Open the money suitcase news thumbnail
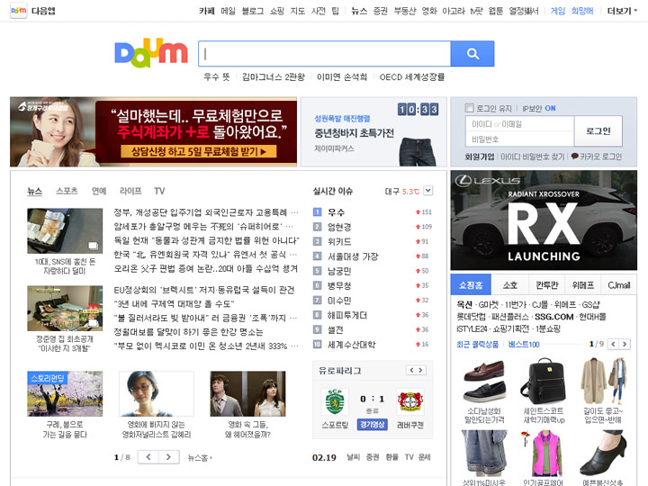 [65, 230]
